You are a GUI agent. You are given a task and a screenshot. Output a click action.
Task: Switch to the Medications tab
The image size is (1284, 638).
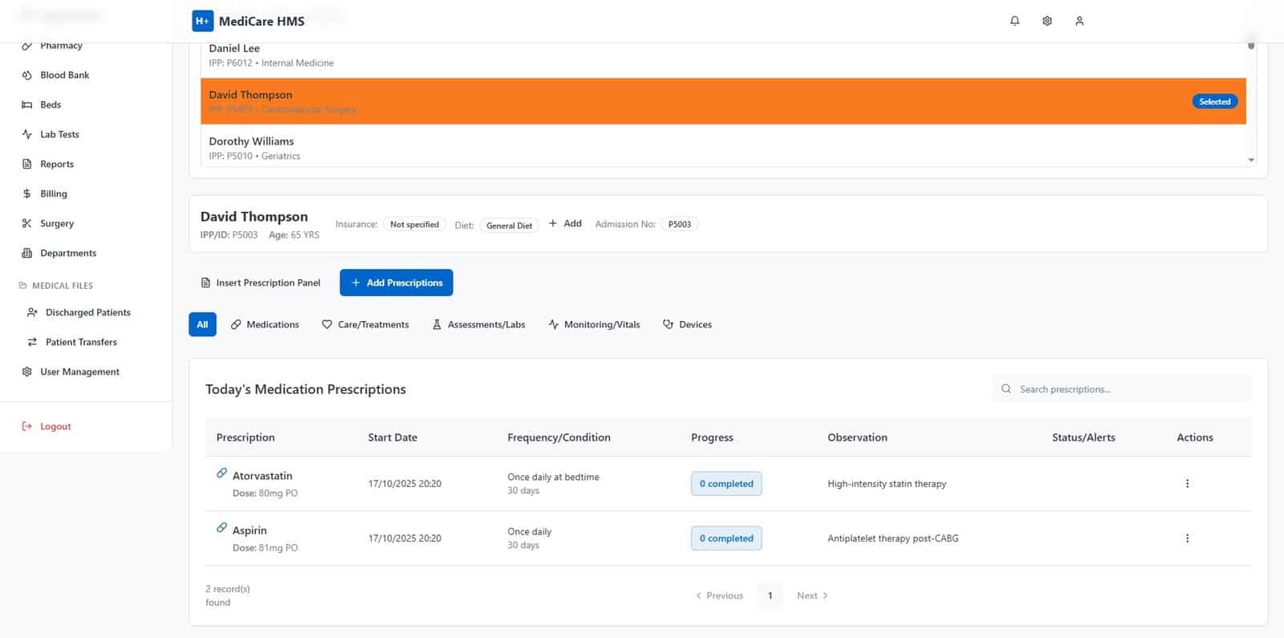(265, 325)
